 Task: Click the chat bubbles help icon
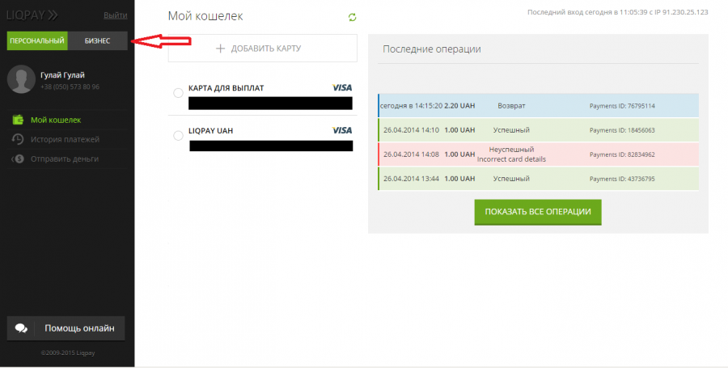coord(21,328)
